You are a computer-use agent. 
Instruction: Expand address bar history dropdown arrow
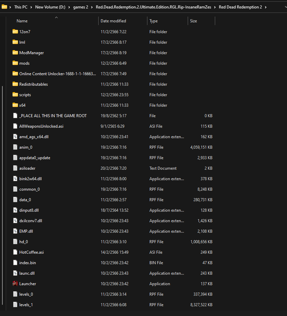282,7
